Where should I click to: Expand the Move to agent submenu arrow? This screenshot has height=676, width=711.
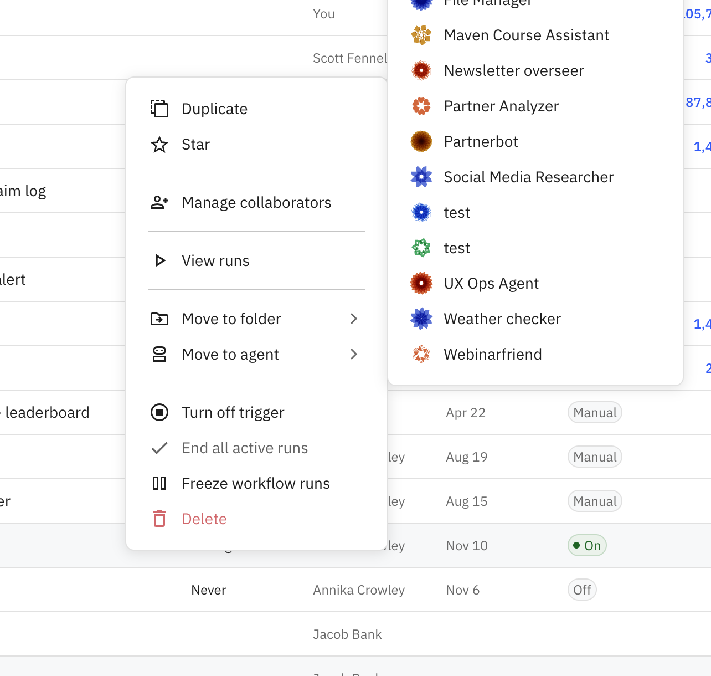click(354, 355)
